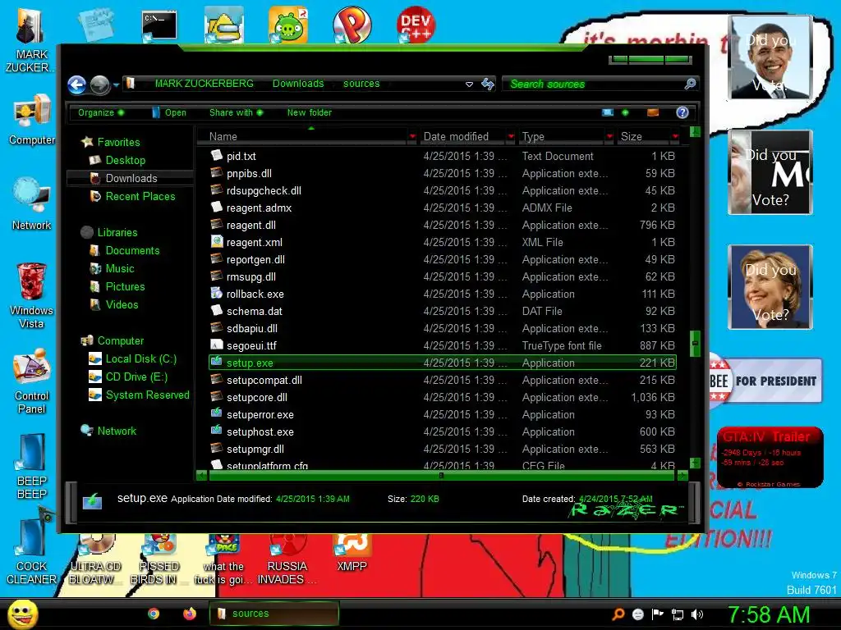The height and width of the screenshot is (630, 841).
Task: Open the Music library
Action: coord(120,269)
